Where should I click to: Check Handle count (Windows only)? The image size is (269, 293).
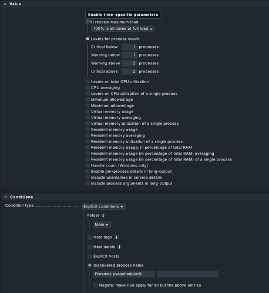pyautogui.click(x=88, y=165)
